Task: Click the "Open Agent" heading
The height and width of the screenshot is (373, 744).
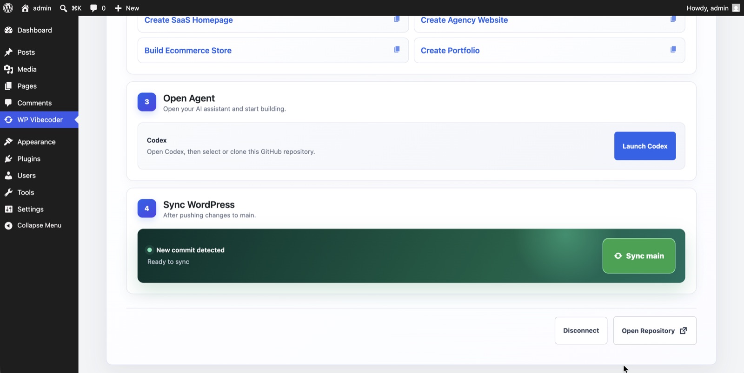Action: [x=189, y=98]
